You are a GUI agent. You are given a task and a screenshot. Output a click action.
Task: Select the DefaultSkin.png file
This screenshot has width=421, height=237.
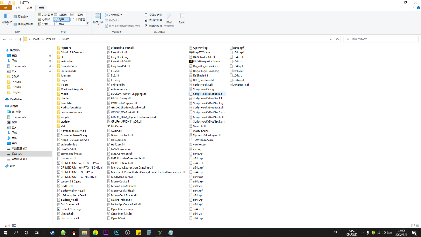pos(68,209)
